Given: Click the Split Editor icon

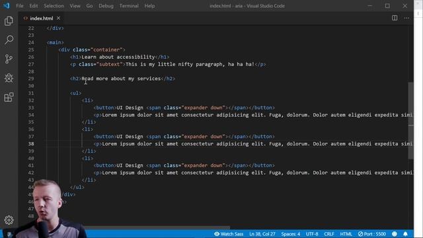Looking at the screenshot, I should coord(395,18).
